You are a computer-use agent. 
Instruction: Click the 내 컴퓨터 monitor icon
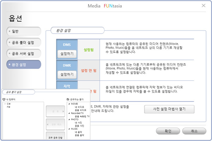[4, 100]
